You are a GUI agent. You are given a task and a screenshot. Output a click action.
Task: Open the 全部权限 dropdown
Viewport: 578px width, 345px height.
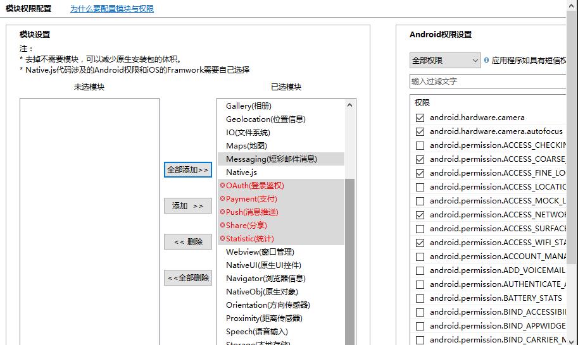coord(445,60)
